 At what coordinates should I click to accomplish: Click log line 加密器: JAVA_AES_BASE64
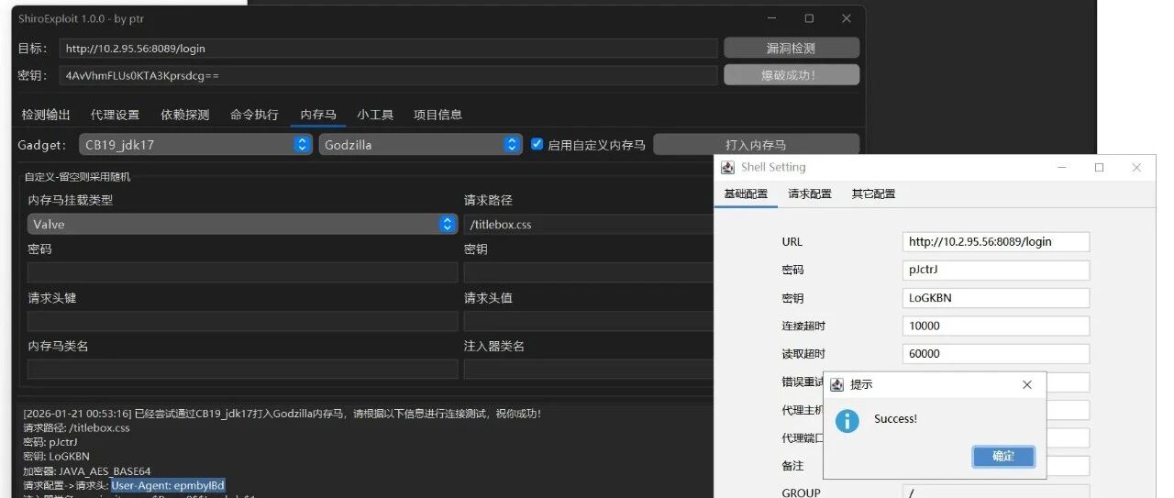[87, 471]
